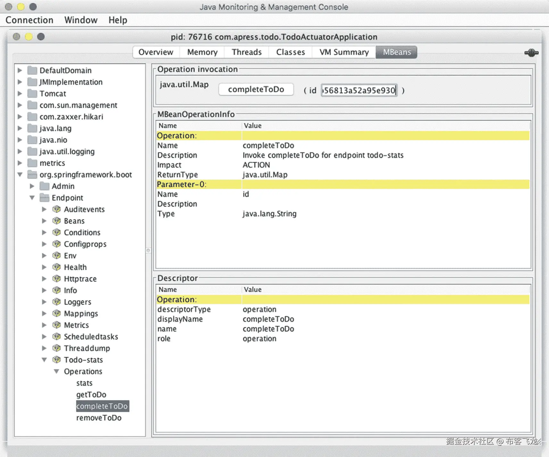The image size is (549, 457).
Task: Click the id parameter input field
Action: 359,90
